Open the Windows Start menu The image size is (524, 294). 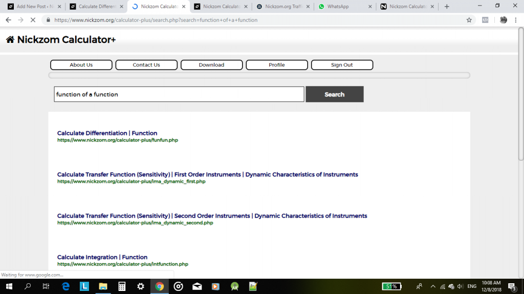click(9, 286)
